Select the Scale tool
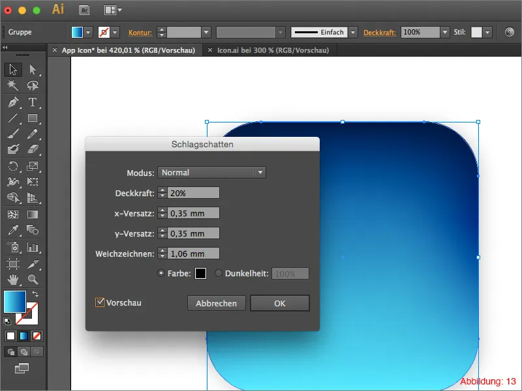522x391 pixels. point(33,166)
